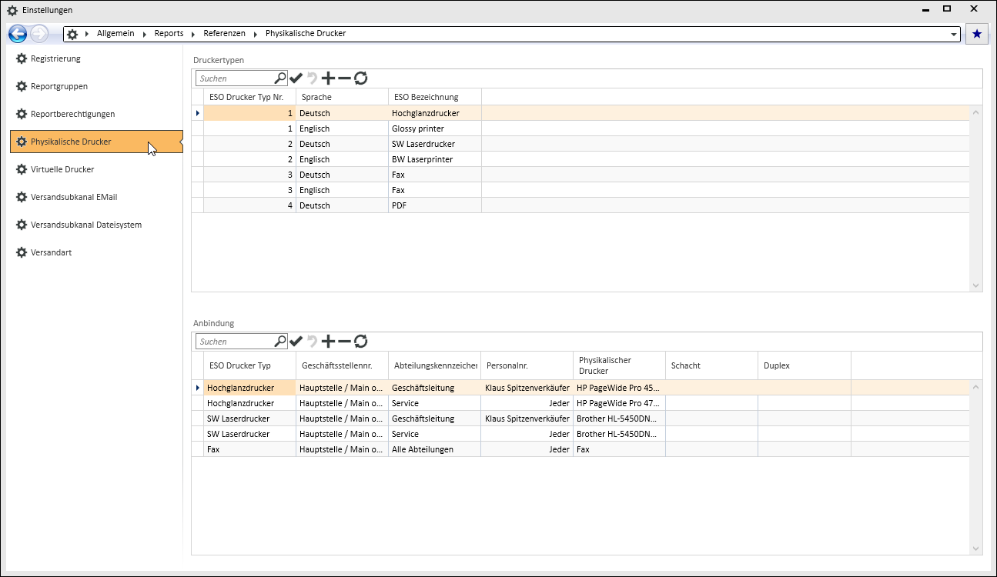This screenshot has height=577, width=997.
Task: Sort by the Sprache column header
Action: (342, 97)
